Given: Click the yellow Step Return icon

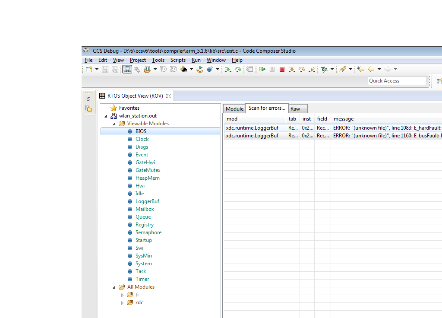Looking at the screenshot, I should tap(312, 69).
